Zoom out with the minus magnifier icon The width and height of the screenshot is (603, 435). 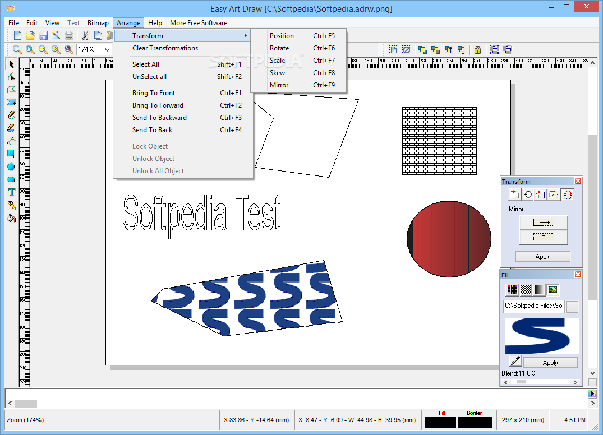pos(43,49)
